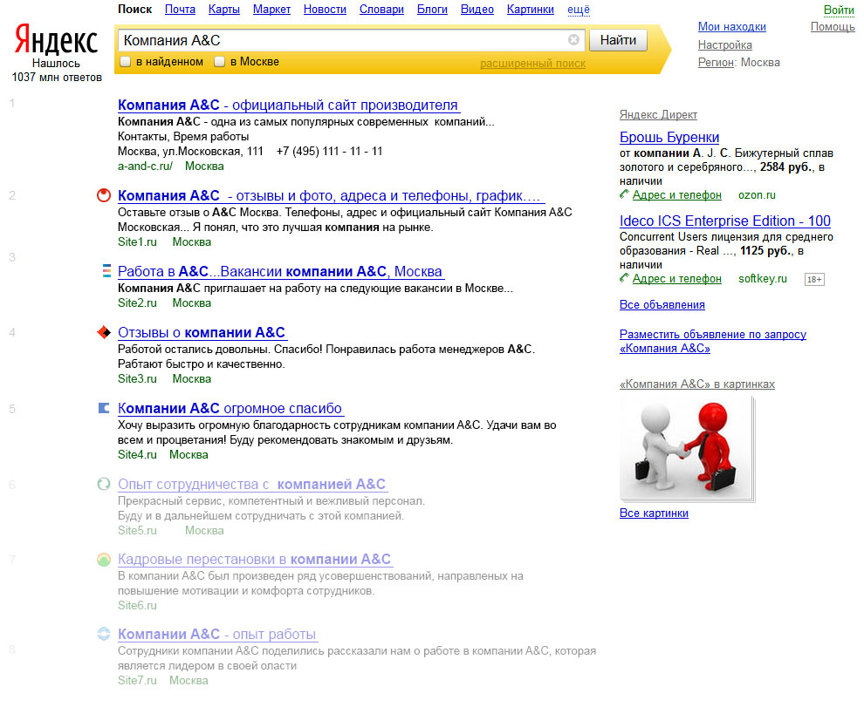Open the 'Брошь Буренки' ad

tap(669, 137)
